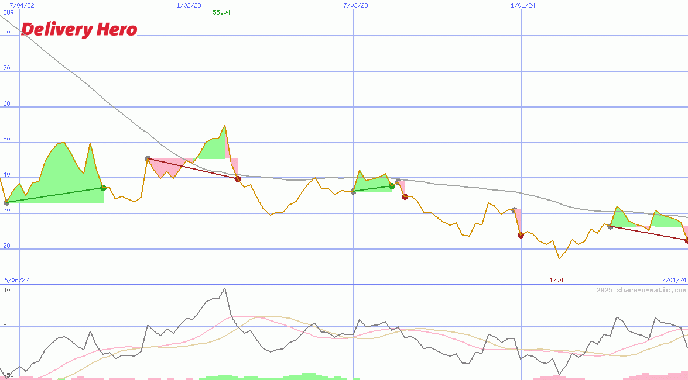Click the red 17.4 low value
Image resolution: width=688 pixels, height=380 pixels.
point(556,280)
